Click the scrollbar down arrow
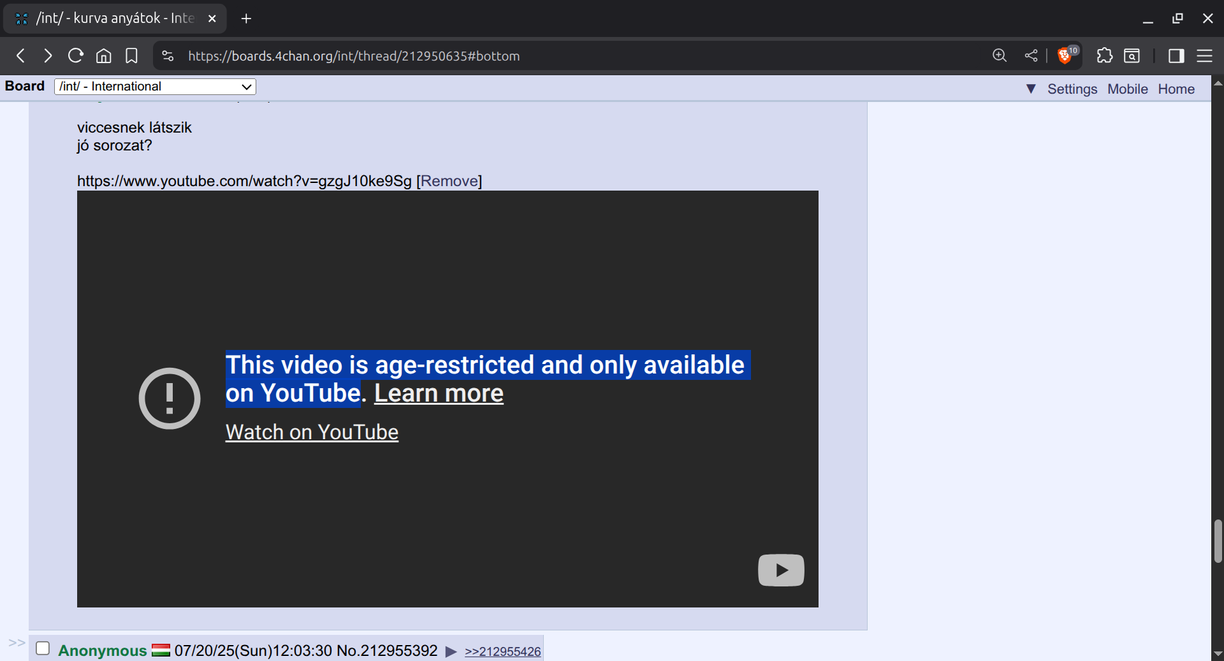This screenshot has height=661, width=1224. [x=1218, y=653]
